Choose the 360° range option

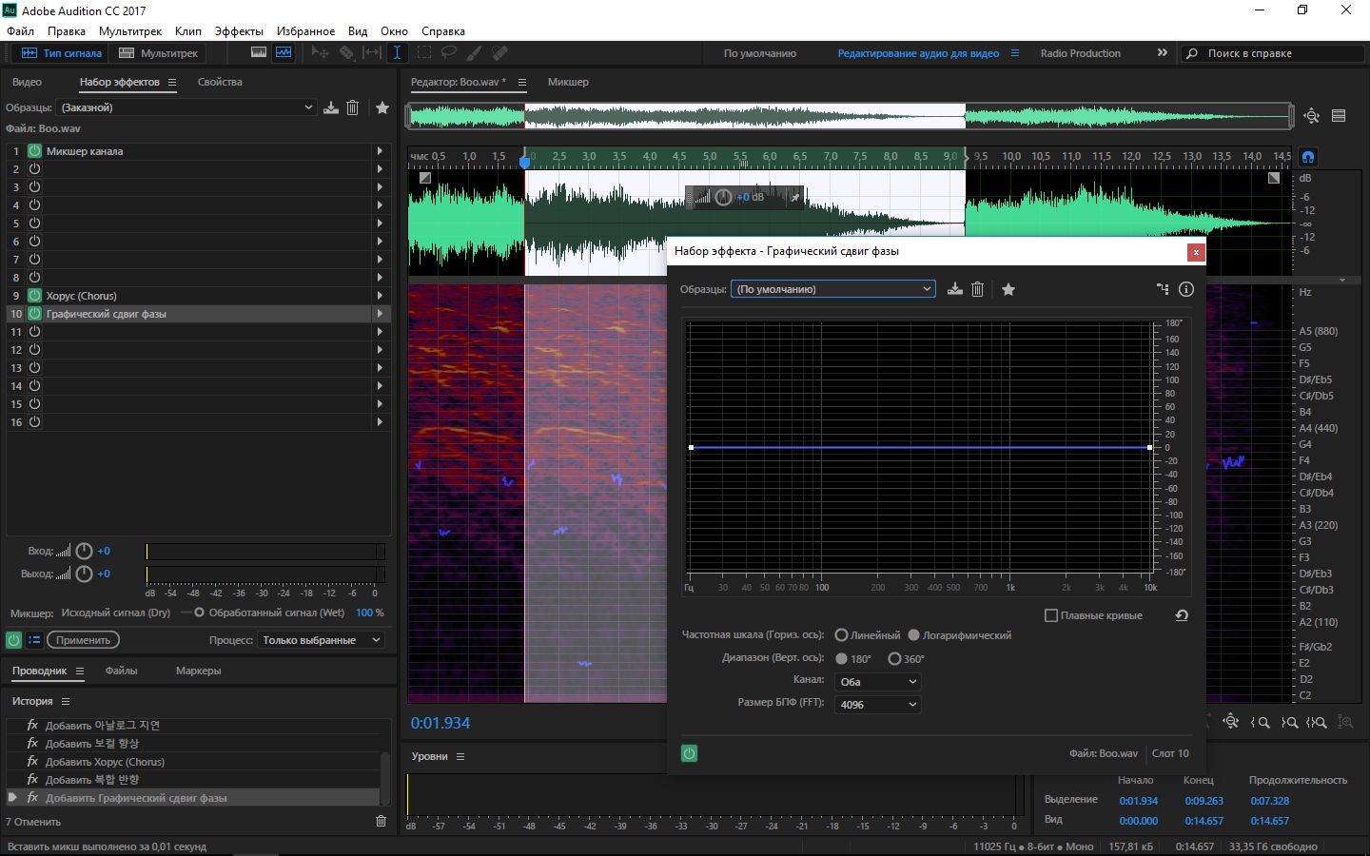(x=894, y=658)
